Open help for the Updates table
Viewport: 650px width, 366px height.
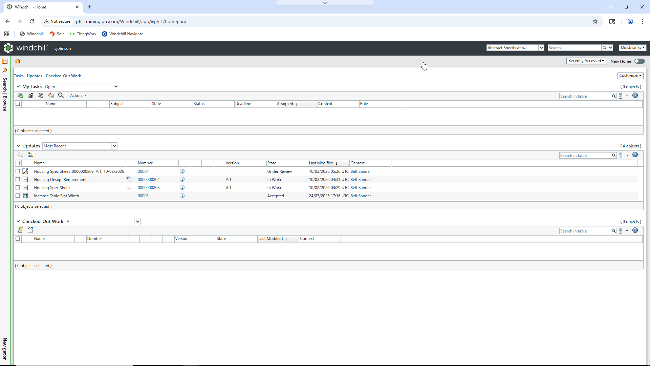click(x=635, y=155)
